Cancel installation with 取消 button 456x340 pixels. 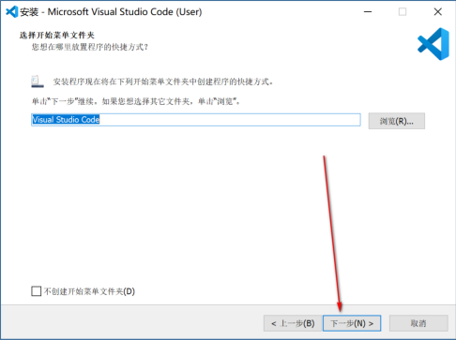[x=418, y=323]
